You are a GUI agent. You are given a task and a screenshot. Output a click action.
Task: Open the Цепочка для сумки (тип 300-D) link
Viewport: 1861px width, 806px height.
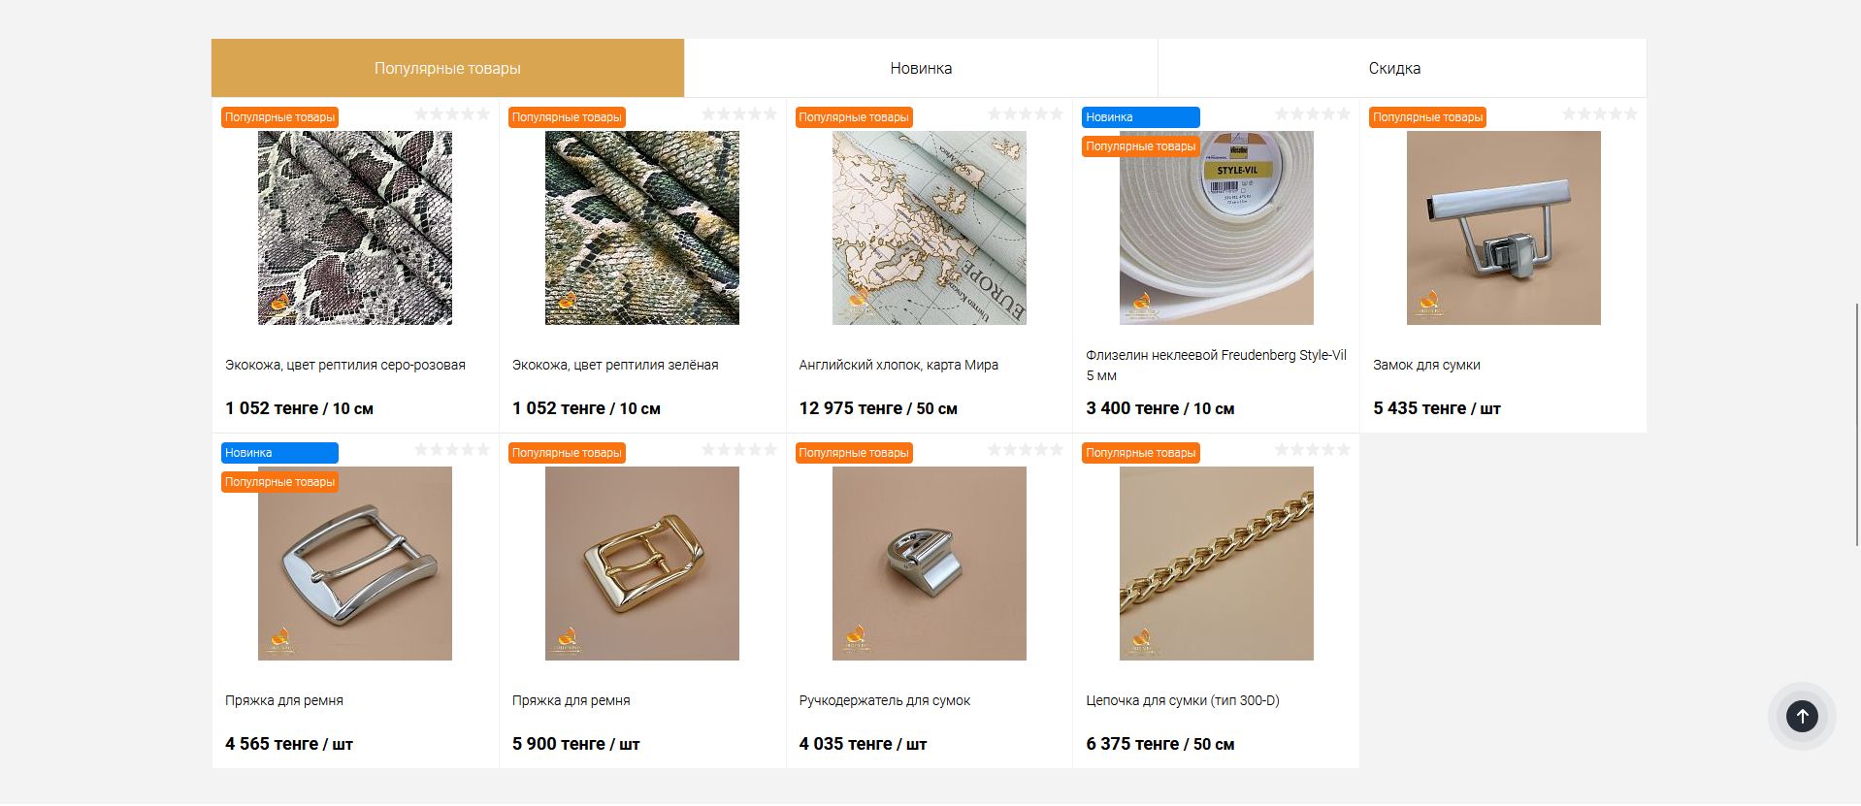[1182, 700]
